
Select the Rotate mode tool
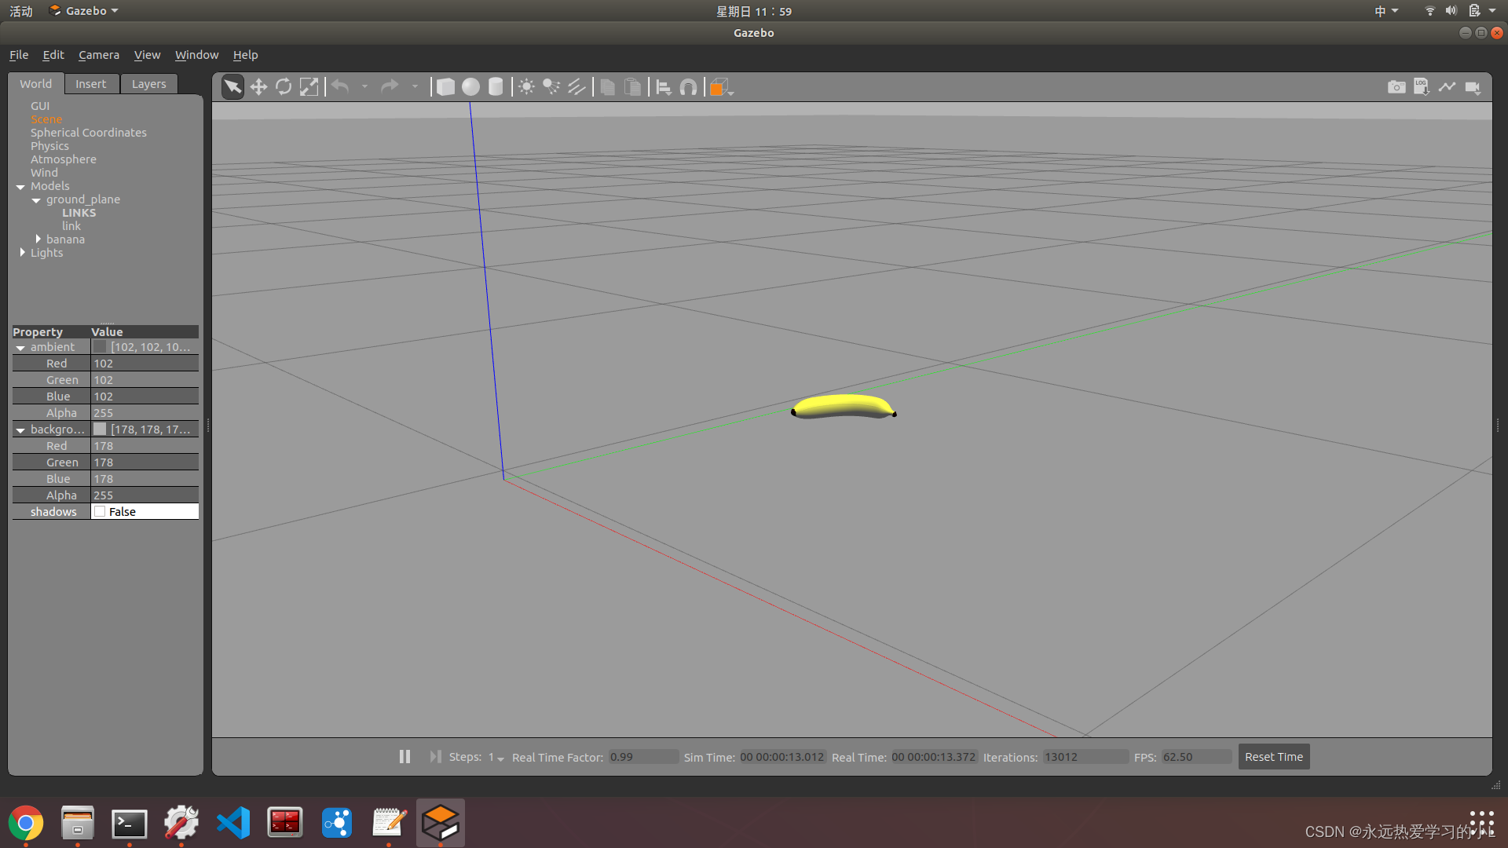click(284, 87)
